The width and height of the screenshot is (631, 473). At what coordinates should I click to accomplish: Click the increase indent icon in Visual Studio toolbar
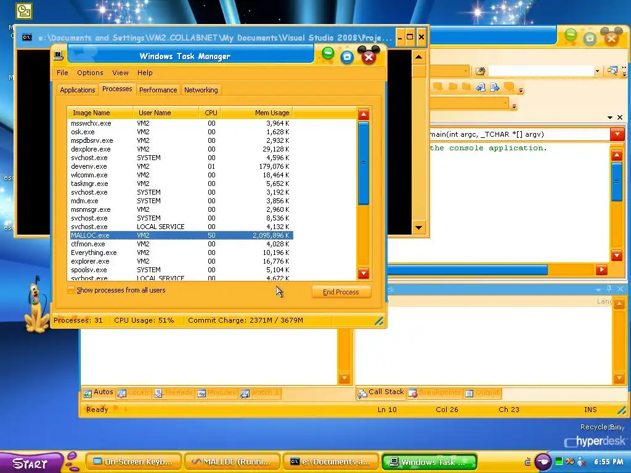point(495,87)
